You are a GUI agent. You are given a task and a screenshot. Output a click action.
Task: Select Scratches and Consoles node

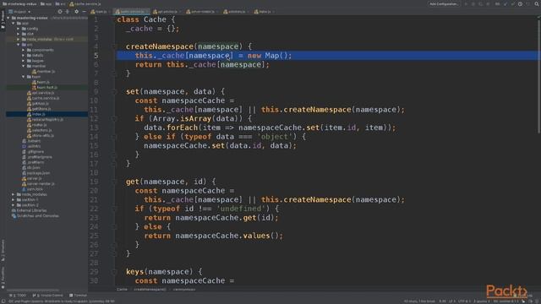click(x=36, y=216)
